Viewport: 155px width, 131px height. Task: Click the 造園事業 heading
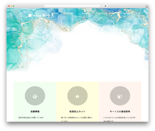coord(35,111)
